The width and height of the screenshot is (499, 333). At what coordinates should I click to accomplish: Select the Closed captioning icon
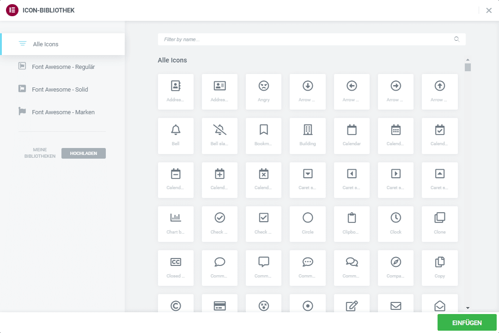176,268
